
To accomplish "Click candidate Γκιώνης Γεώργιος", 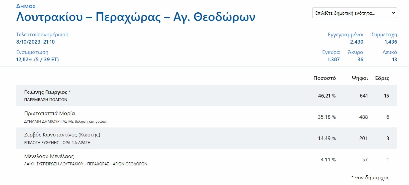I will click(46, 92).
